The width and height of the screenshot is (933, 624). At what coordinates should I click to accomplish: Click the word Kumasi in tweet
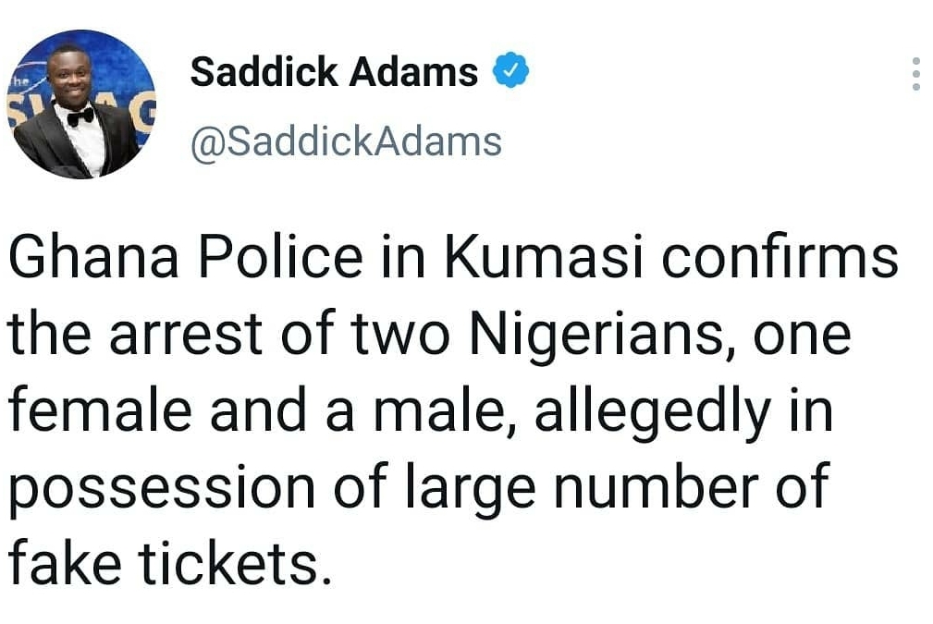(545, 258)
